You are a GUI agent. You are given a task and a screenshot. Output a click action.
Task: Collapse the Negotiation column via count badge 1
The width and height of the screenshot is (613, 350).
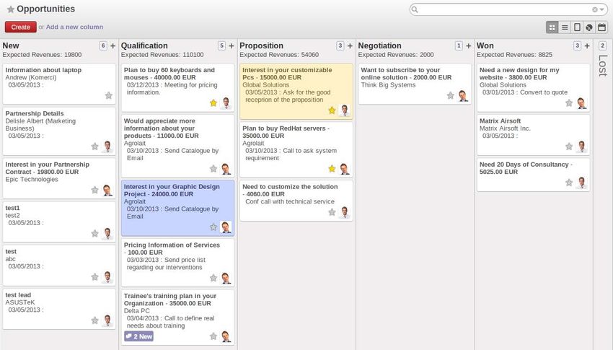(x=459, y=45)
